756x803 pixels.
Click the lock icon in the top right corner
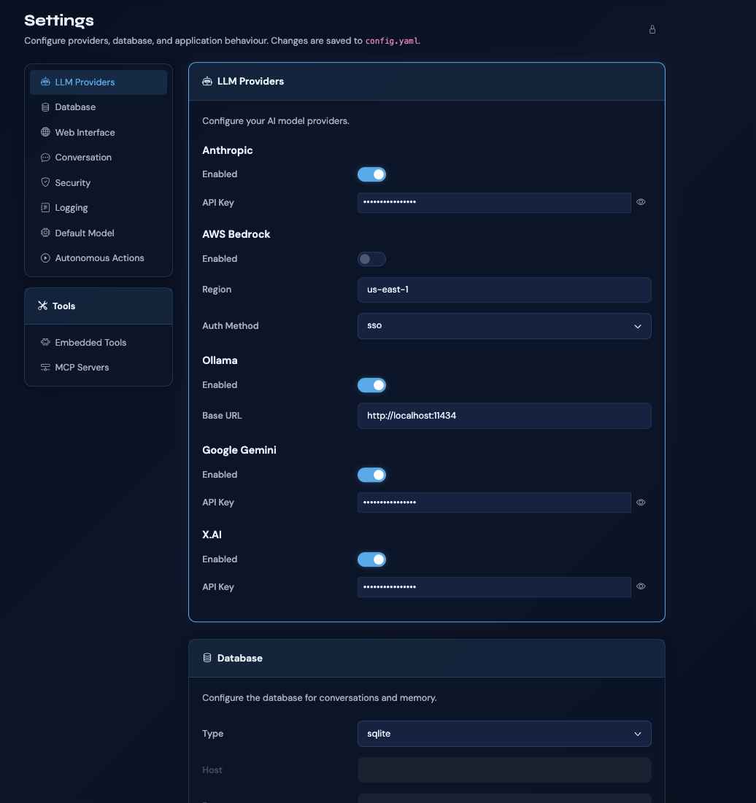coord(652,29)
